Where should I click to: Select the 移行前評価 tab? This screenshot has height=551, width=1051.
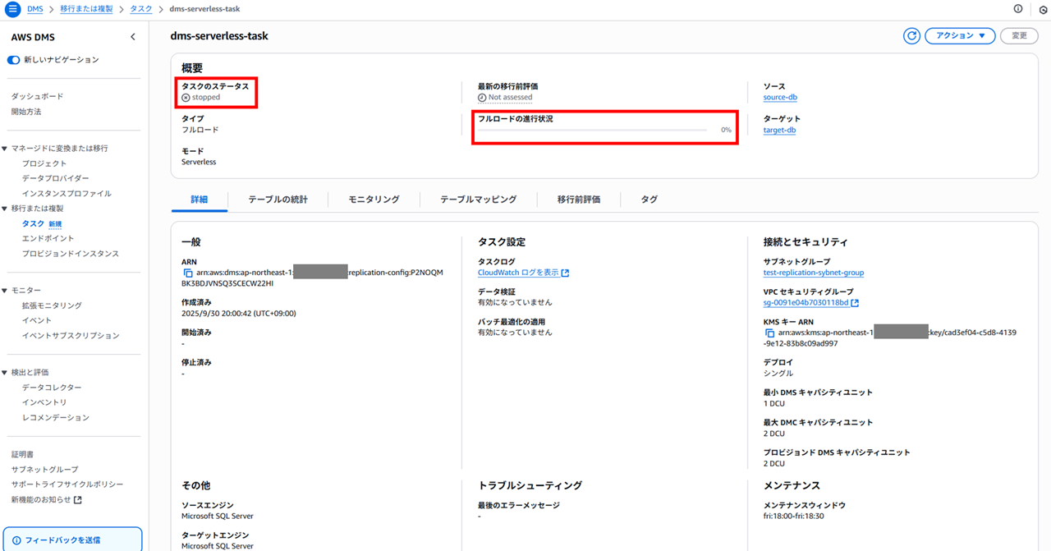tap(578, 200)
